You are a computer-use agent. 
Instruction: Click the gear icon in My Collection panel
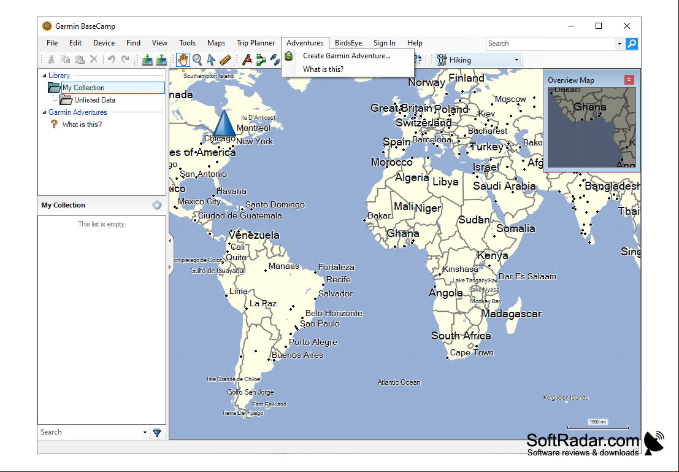coord(157,205)
